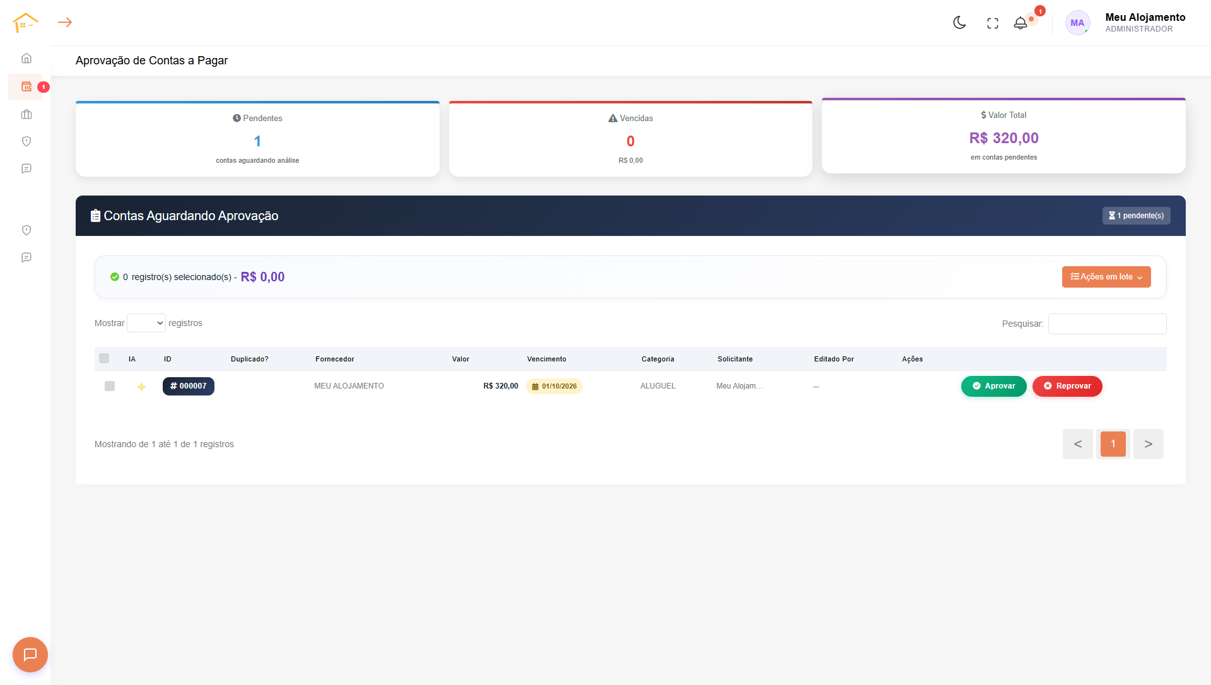Expand the Ações em lote dropdown
The height and width of the screenshot is (685, 1211).
click(1106, 277)
